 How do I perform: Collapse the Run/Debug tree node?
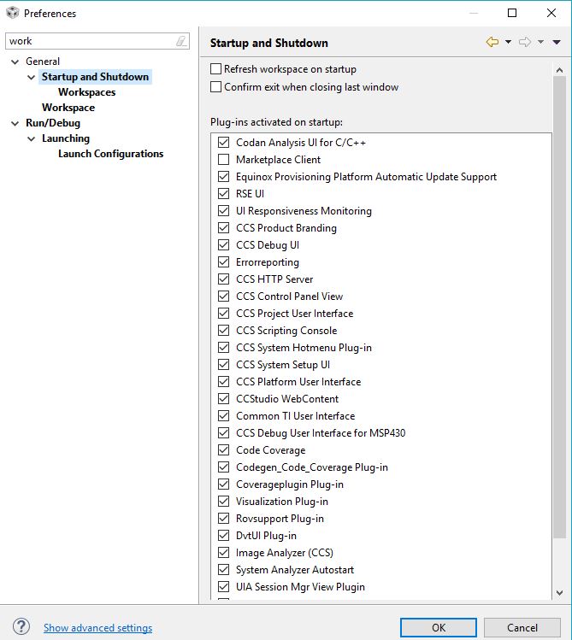15,123
